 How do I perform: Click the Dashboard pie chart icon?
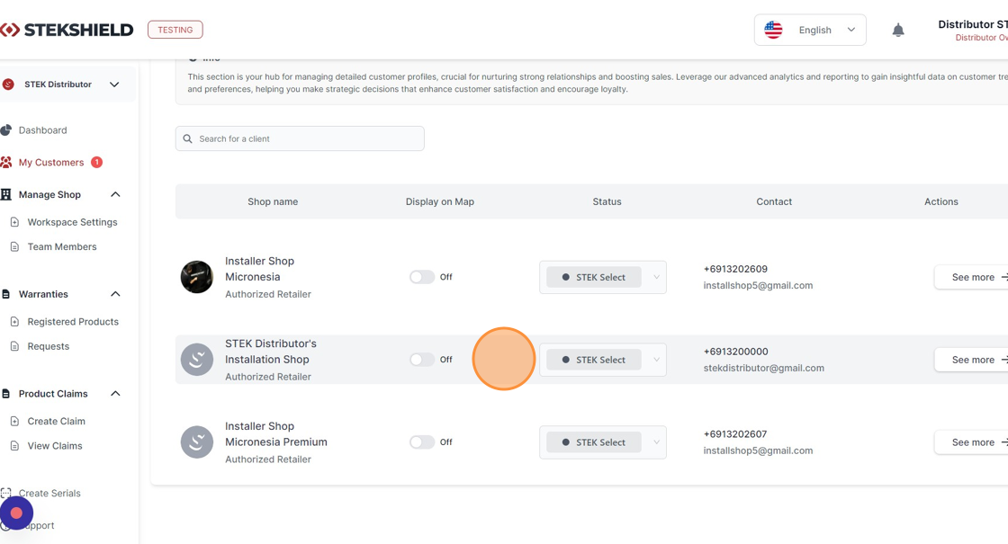tap(6, 129)
